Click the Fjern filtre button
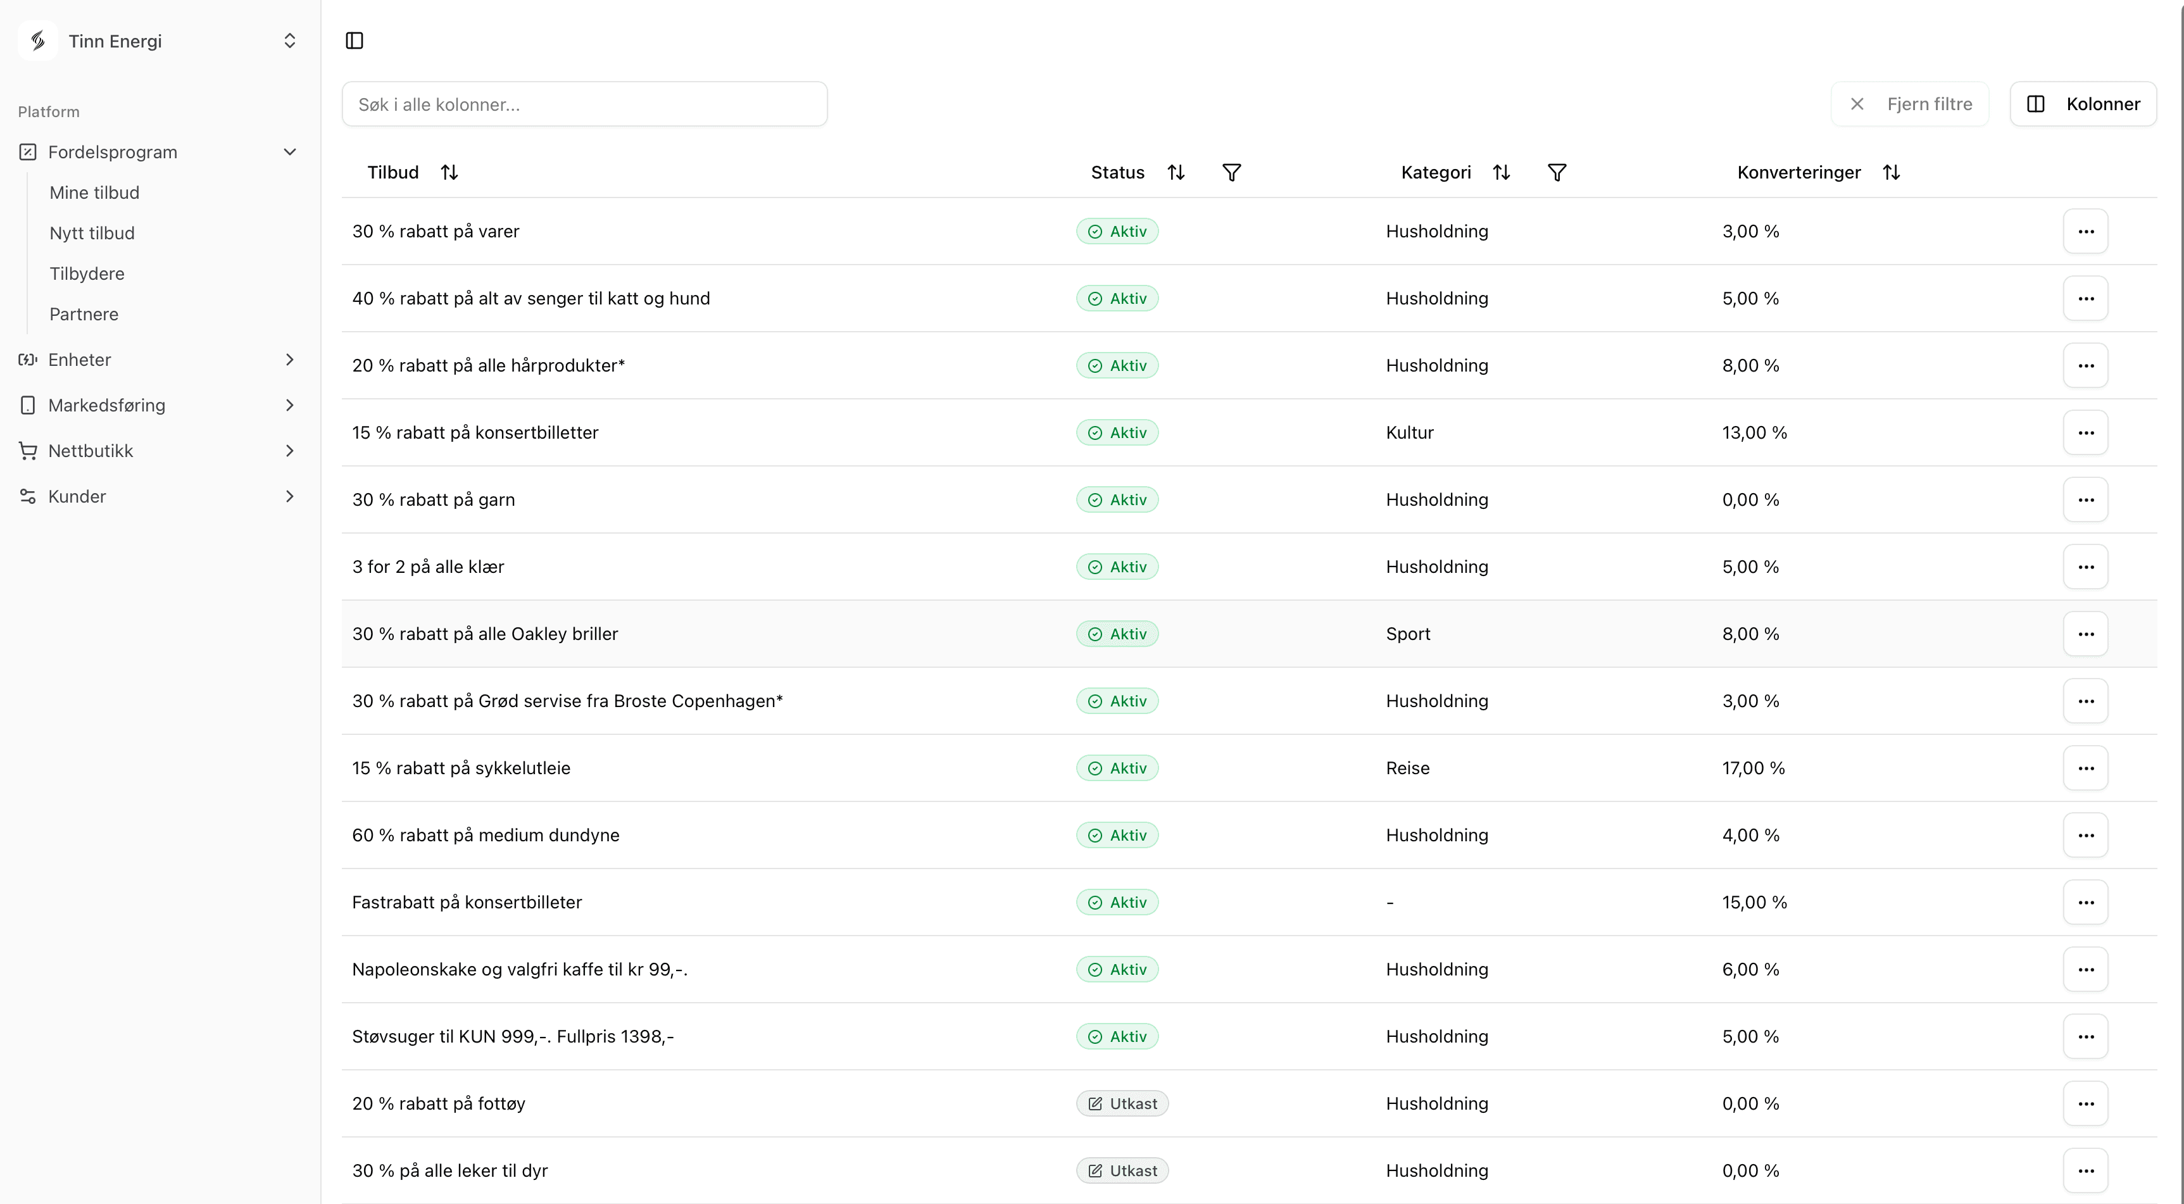2184x1204 pixels. click(x=1910, y=104)
